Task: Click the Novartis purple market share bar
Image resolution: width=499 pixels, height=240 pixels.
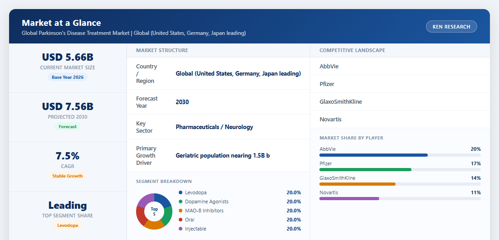Action: point(349,199)
